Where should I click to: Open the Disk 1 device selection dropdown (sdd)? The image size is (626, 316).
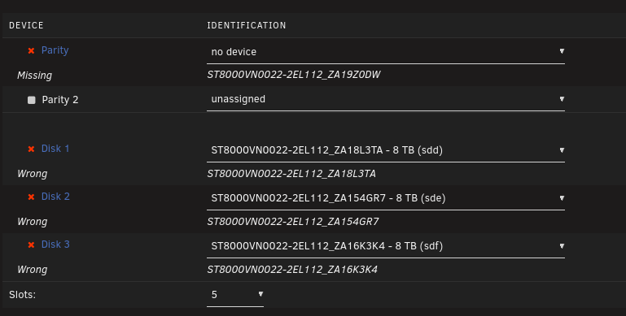pos(386,150)
